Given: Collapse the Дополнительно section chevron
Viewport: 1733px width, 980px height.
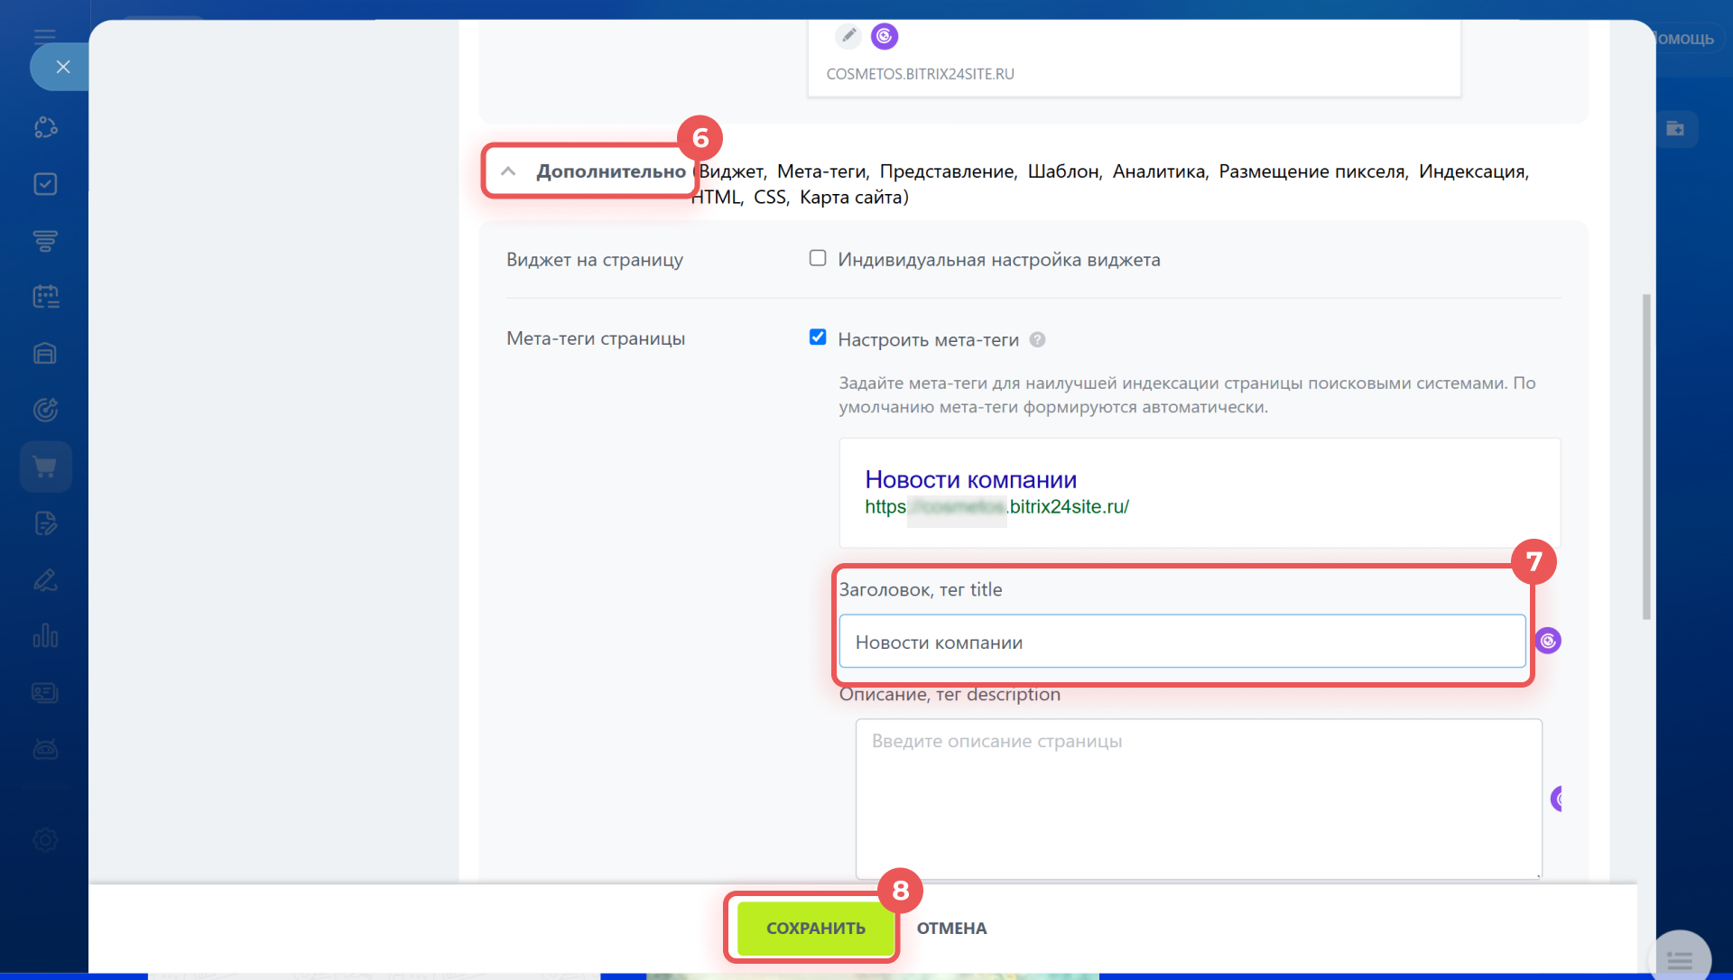Looking at the screenshot, I should pos(508,171).
